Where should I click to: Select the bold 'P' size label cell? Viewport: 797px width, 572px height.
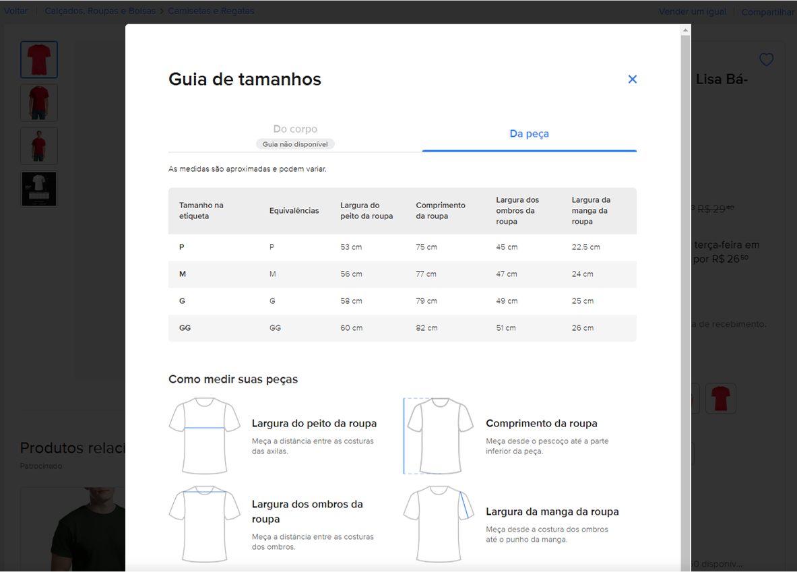[x=181, y=247]
